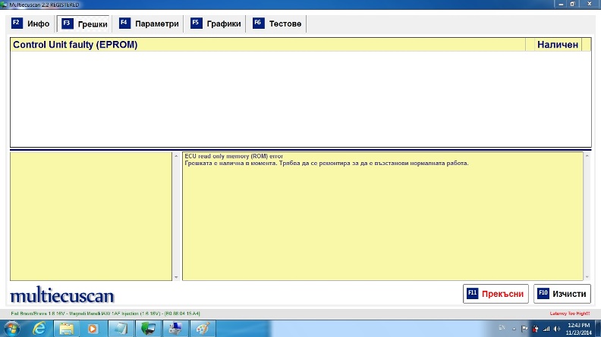This screenshot has height=337, width=601.
Task: Click the volume speaker icon in tray
Action: [x=555, y=329]
